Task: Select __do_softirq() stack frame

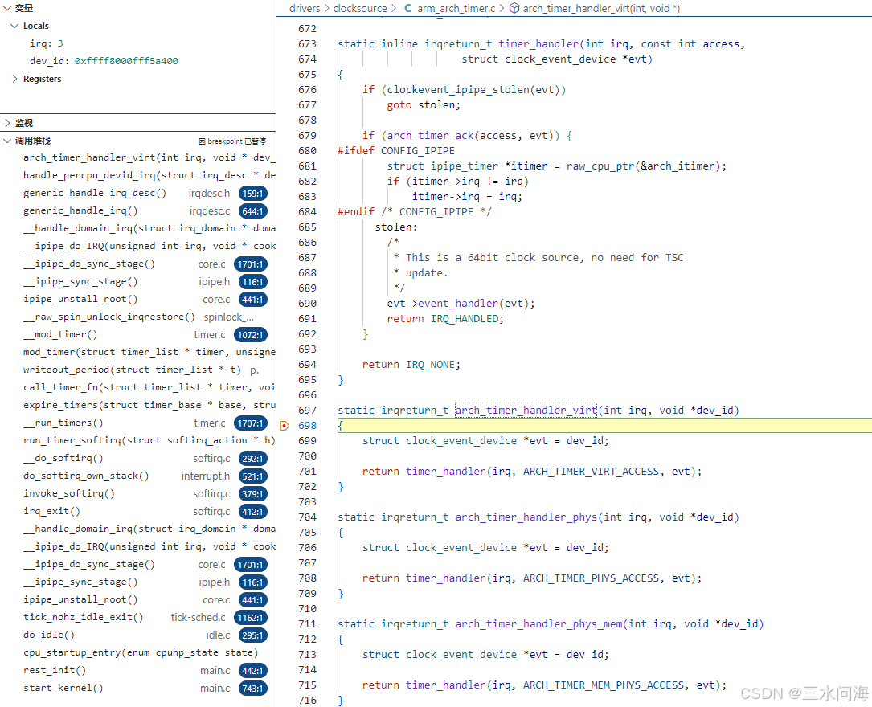Action: point(138,459)
